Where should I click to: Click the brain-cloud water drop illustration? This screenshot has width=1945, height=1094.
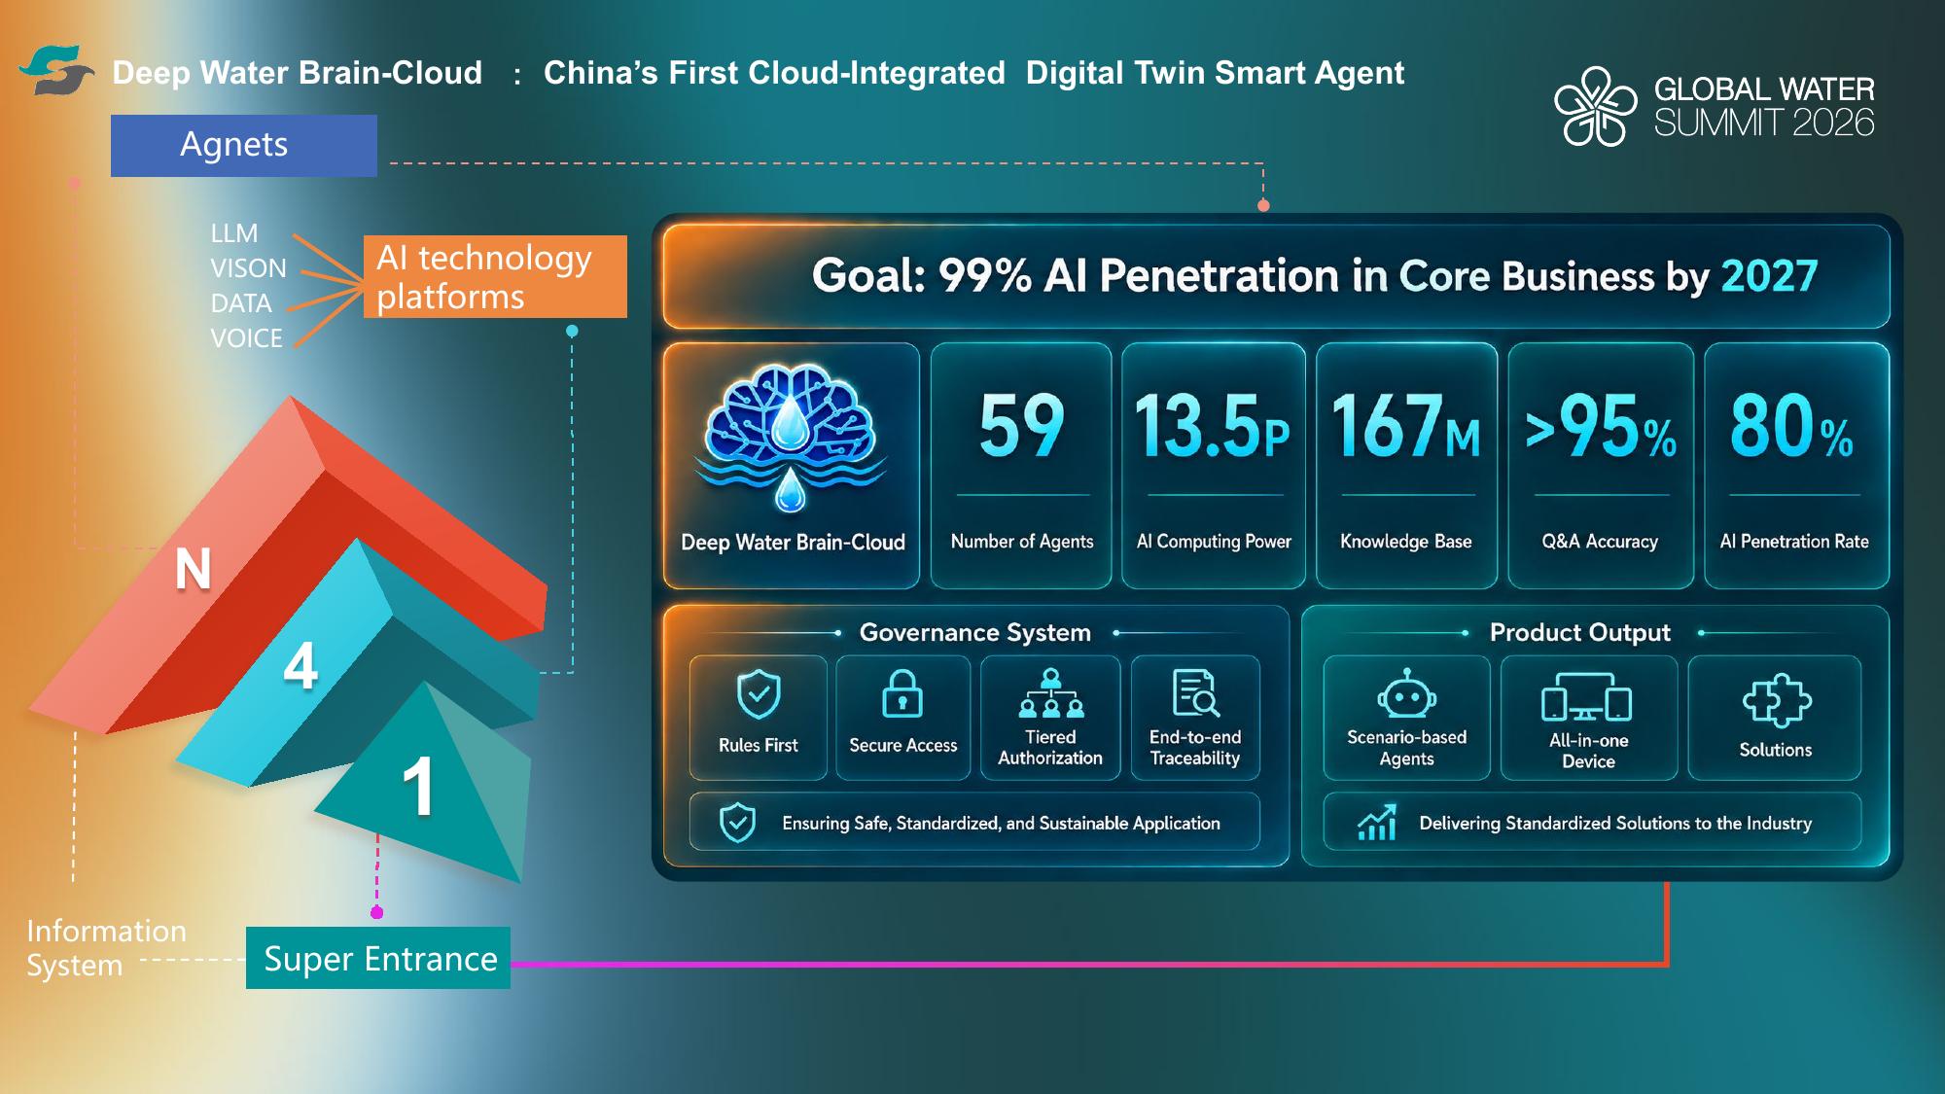tap(790, 437)
